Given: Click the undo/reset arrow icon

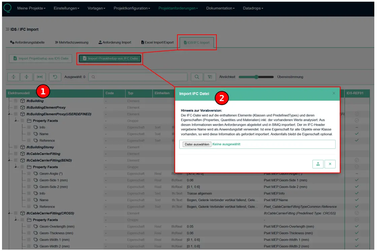Looking at the screenshot, I should (x=55, y=77).
